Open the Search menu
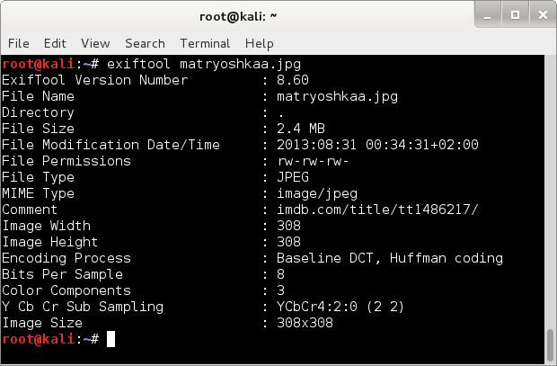The width and height of the screenshot is (557, 366). click(x=145, y=43)
